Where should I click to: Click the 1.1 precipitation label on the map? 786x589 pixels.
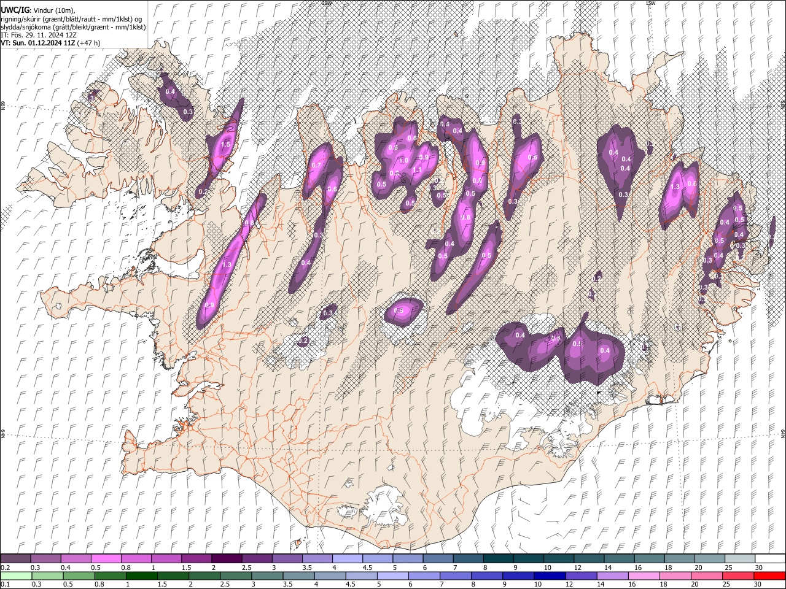tap(417, 171)
